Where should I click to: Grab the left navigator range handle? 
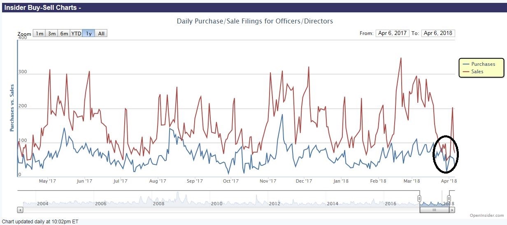point(420,199)
